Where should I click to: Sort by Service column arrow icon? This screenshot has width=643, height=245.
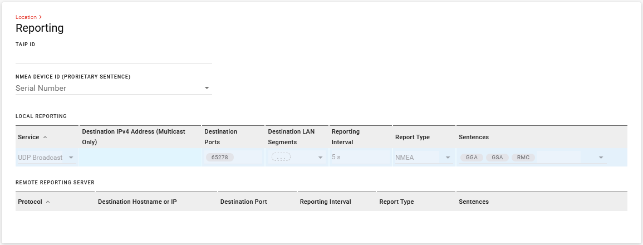point(45,138)
